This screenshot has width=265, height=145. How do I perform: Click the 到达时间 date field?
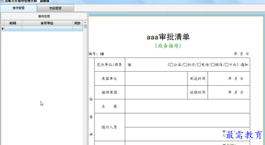228,79
